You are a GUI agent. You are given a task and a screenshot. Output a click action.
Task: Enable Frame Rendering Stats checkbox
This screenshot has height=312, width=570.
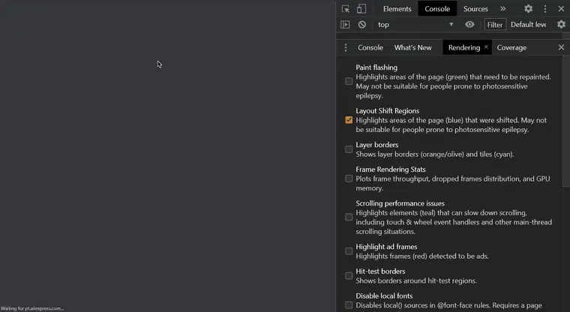[349, 178]
